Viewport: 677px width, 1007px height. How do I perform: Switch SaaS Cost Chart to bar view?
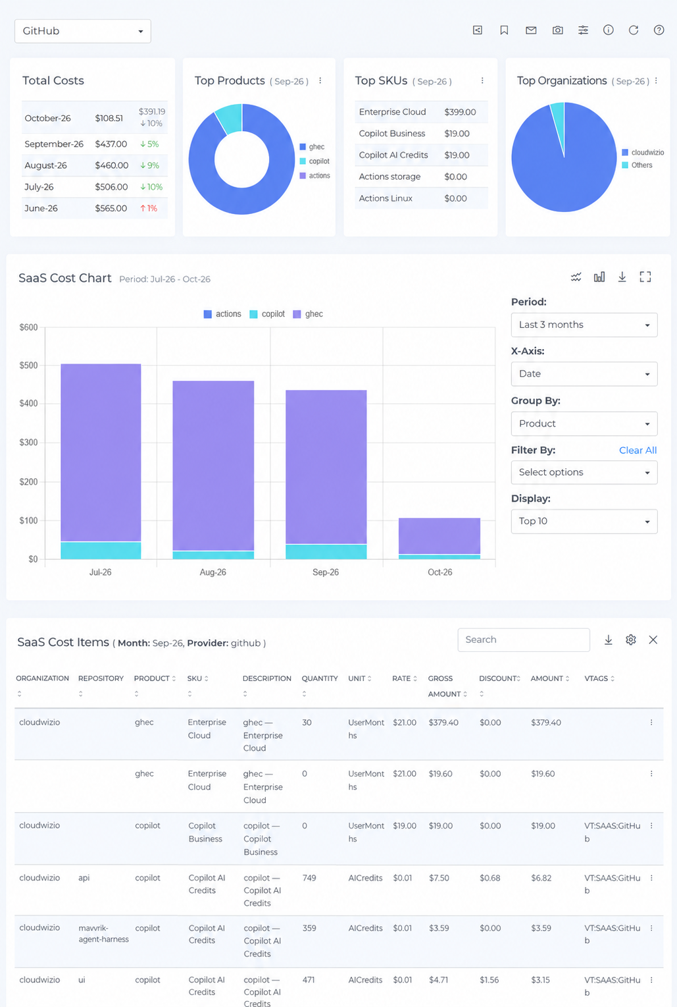click(599, 277)
